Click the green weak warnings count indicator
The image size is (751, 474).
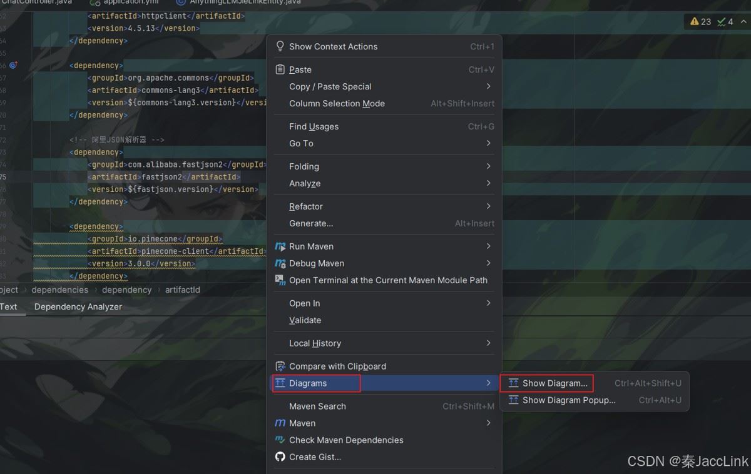[725, 21]
